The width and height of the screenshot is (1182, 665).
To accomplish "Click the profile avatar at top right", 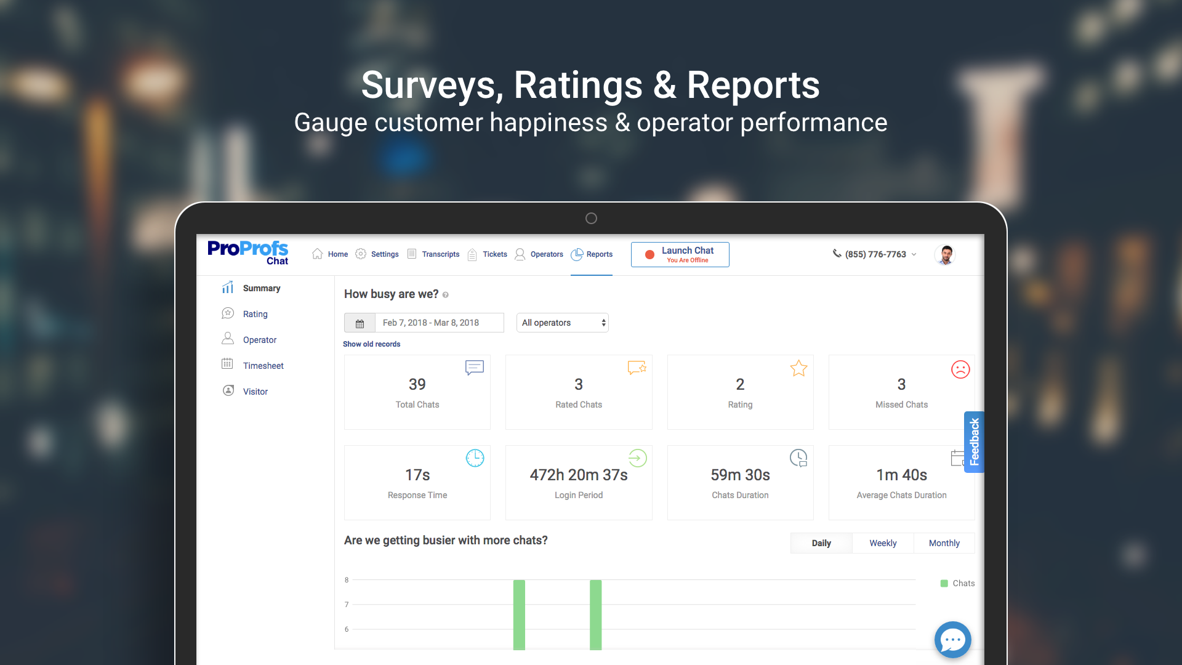I will click(945, 254).
